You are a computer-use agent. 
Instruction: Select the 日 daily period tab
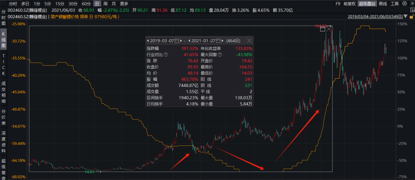coord(97,4)
